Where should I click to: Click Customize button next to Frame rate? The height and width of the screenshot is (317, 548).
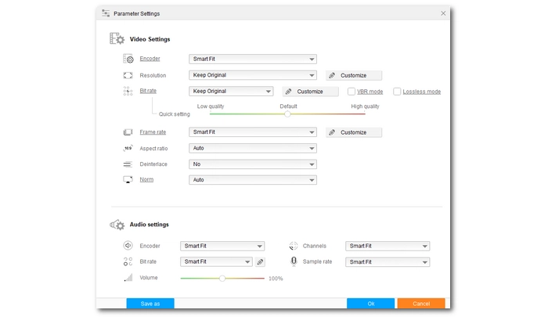[x=354, y=132]
